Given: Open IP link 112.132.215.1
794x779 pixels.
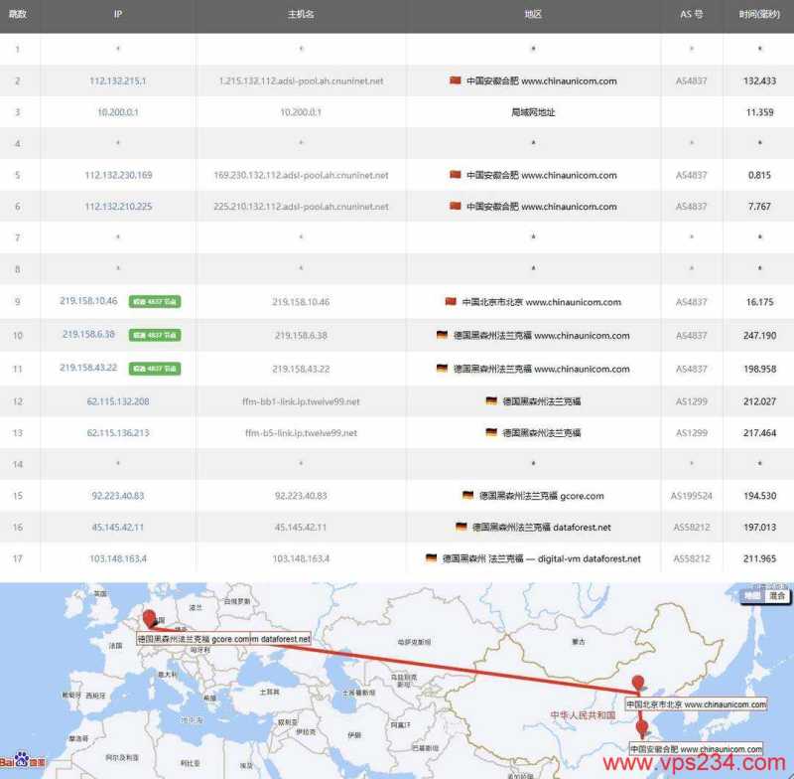Looking at the screenshot, I should tap(117, 80).
